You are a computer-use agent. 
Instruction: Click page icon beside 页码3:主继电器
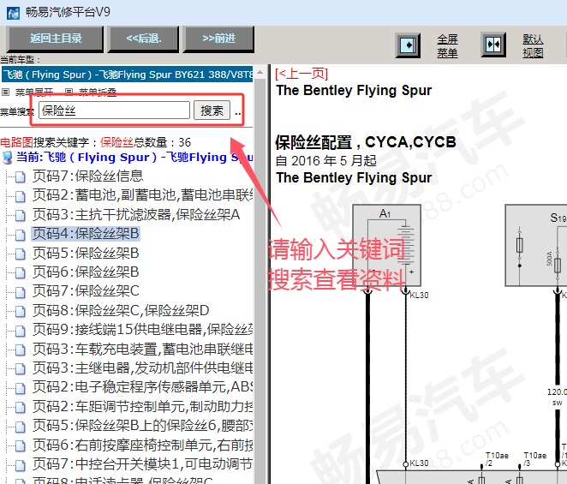coord(21,368)
